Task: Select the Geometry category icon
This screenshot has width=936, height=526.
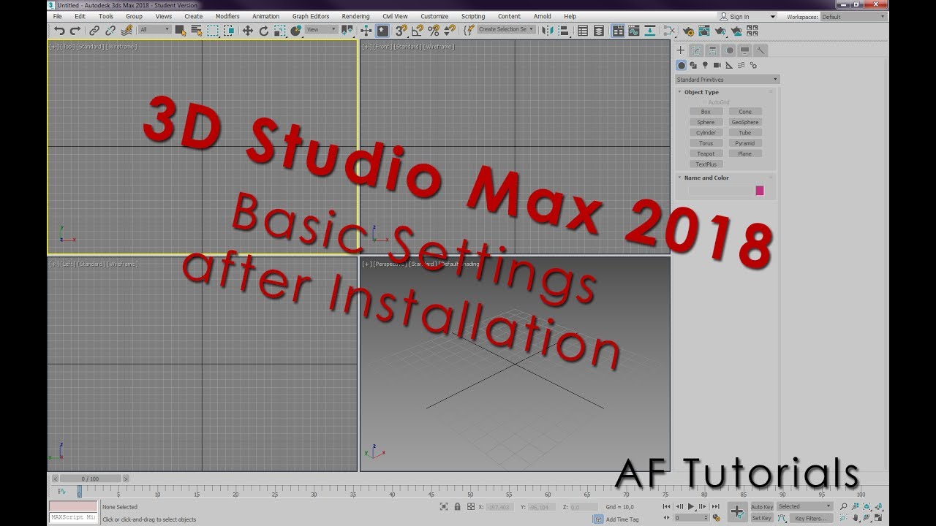Action: (682, 65)
